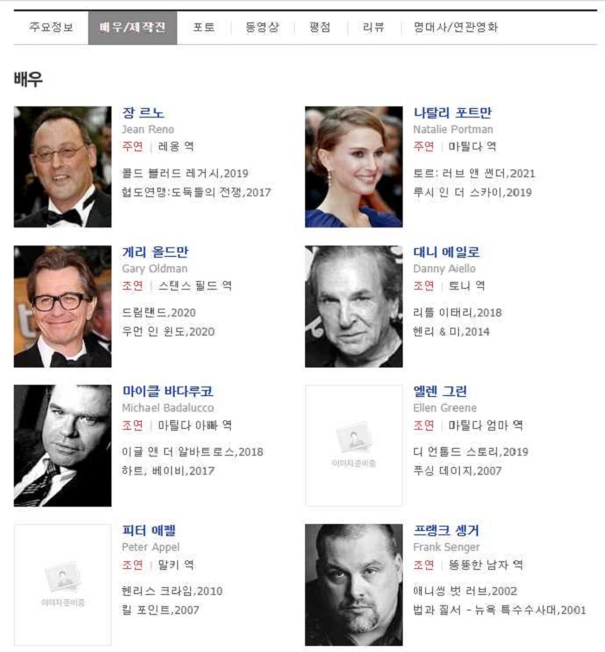This screenshot has height=652, width=605.
Task: Open the 마이클 바다루코 actor link
Action: pos(168,391)
